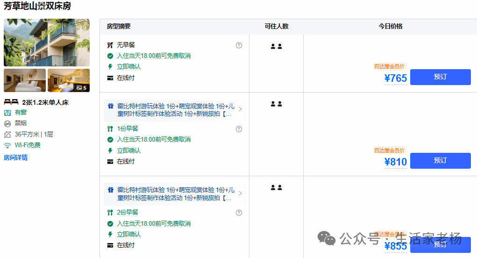477x258 pixels.
Task: Expand the third row's package details chevron
Action: [240, 193]
